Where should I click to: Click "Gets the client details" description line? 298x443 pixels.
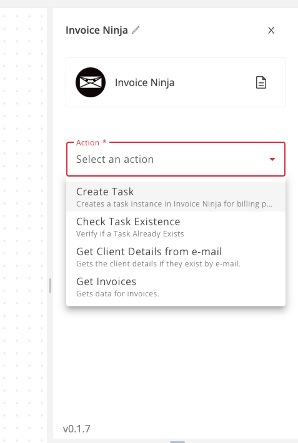click(158, 264)
